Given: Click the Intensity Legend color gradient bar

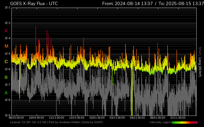Looking at the screenshot, I should [x=185, y=122].
